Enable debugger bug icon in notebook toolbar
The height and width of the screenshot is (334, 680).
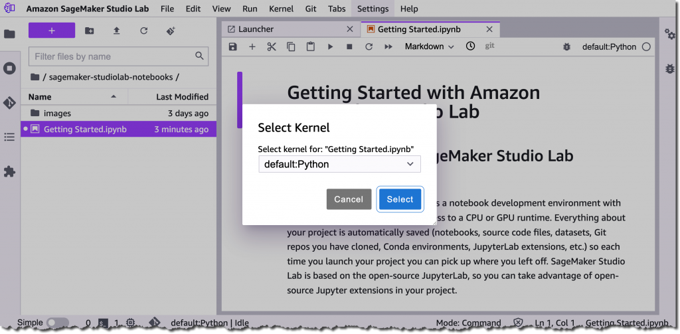point(567,47)
